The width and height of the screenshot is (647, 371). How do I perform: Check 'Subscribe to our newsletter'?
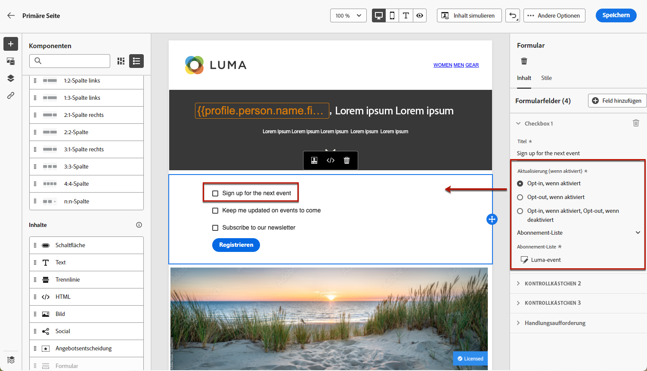(x=215, y=228)
